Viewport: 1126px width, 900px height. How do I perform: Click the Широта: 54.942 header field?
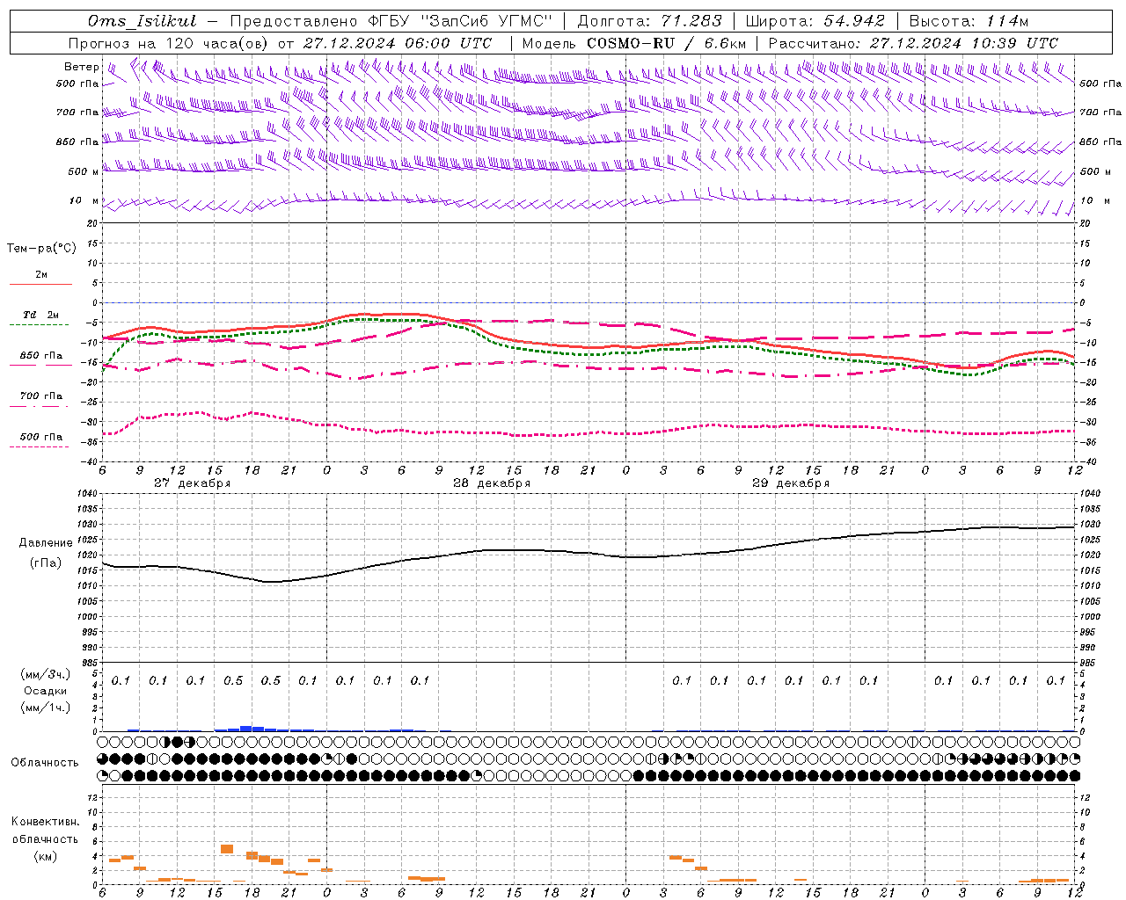[x=815, y=21]
